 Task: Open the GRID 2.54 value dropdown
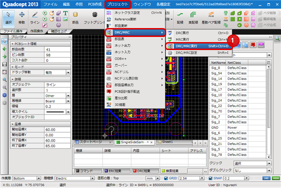tap(202, 178)
